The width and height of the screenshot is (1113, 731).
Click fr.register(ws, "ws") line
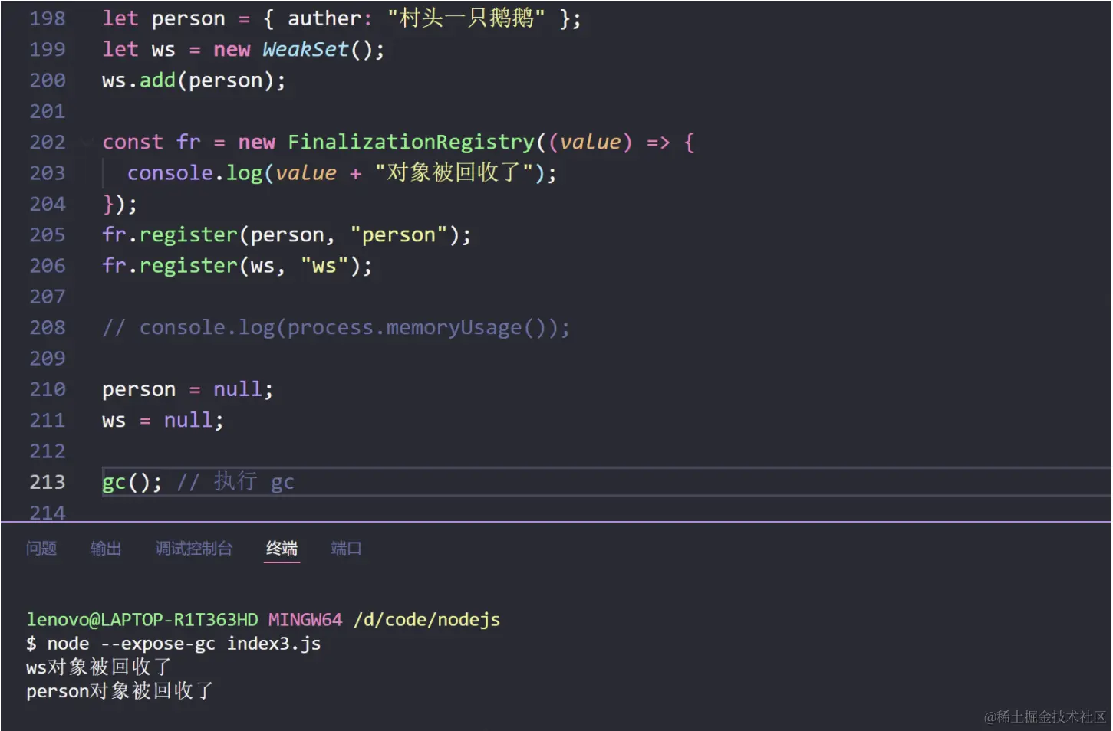tap(238, 266)
